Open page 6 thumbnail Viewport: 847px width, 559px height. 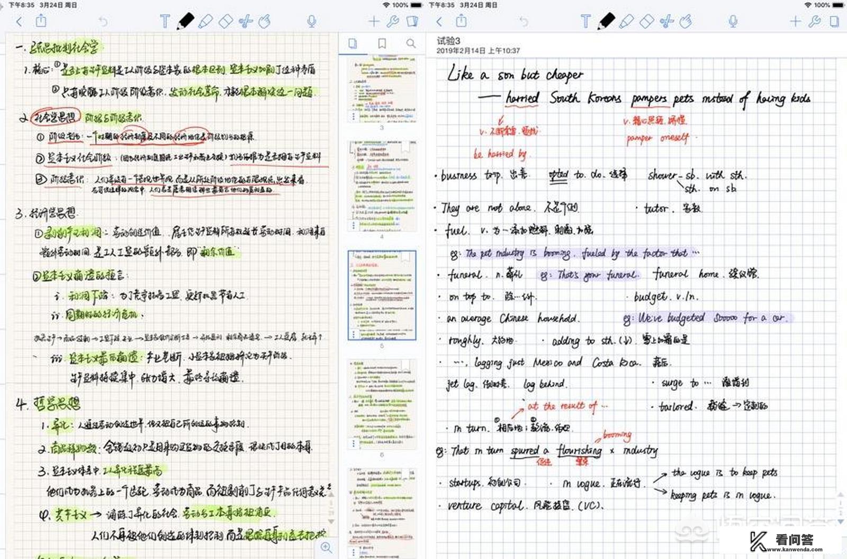coord(382,404)
